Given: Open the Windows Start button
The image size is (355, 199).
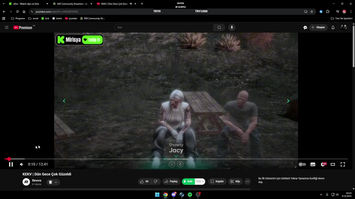Looking at the screenshot, I should click(157, 195).
